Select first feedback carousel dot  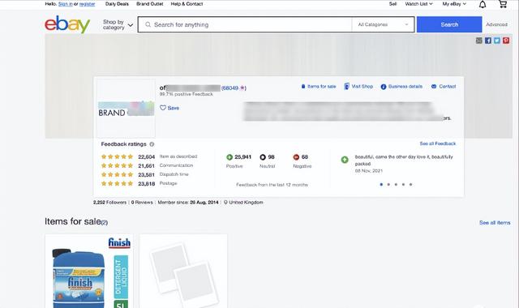tap(381, 185)
